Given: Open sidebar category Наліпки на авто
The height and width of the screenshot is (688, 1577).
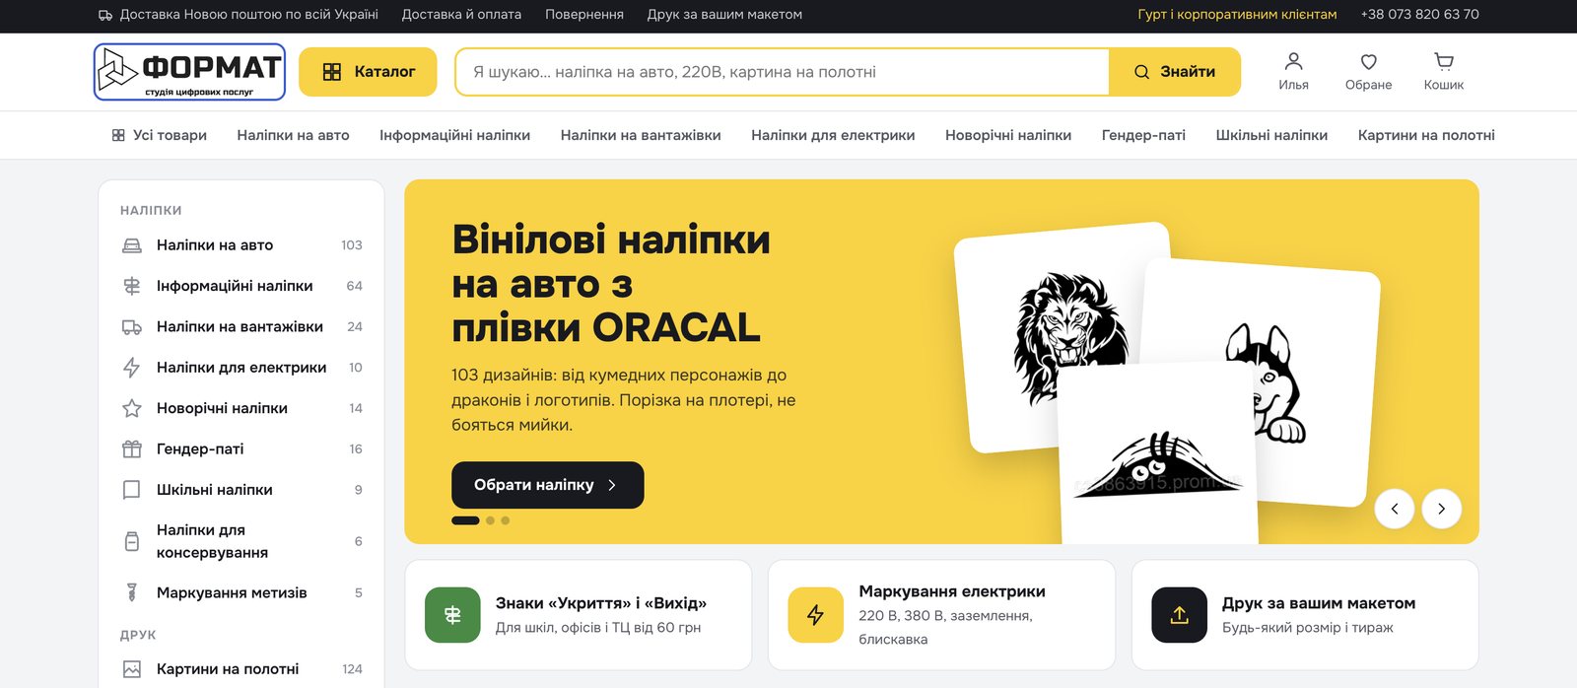Looking at the screenshot, I should [241, 245].
